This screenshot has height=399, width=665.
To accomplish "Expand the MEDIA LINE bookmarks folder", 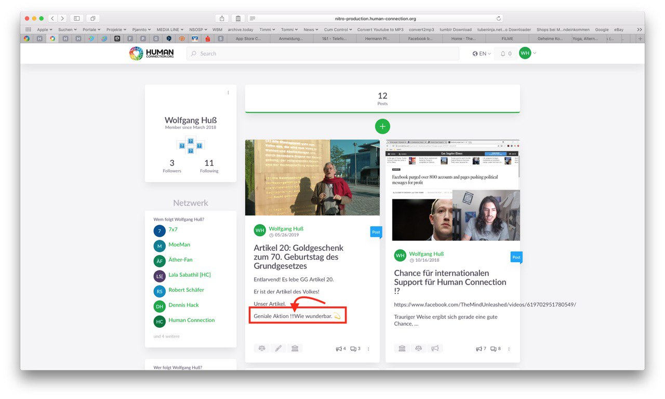I will pyautogui.click(x=170, y=30).
